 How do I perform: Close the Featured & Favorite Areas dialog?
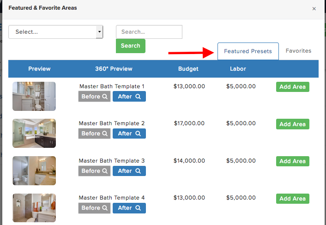[314, 8]
